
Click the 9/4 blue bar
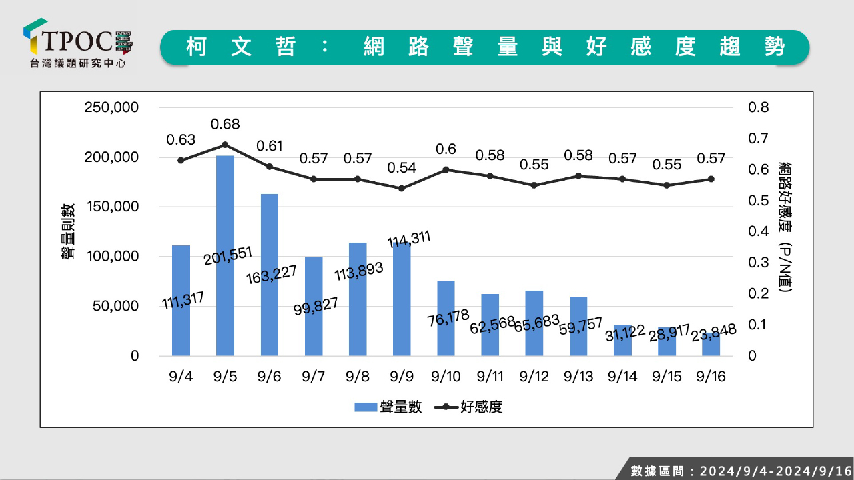click(181, 300)
